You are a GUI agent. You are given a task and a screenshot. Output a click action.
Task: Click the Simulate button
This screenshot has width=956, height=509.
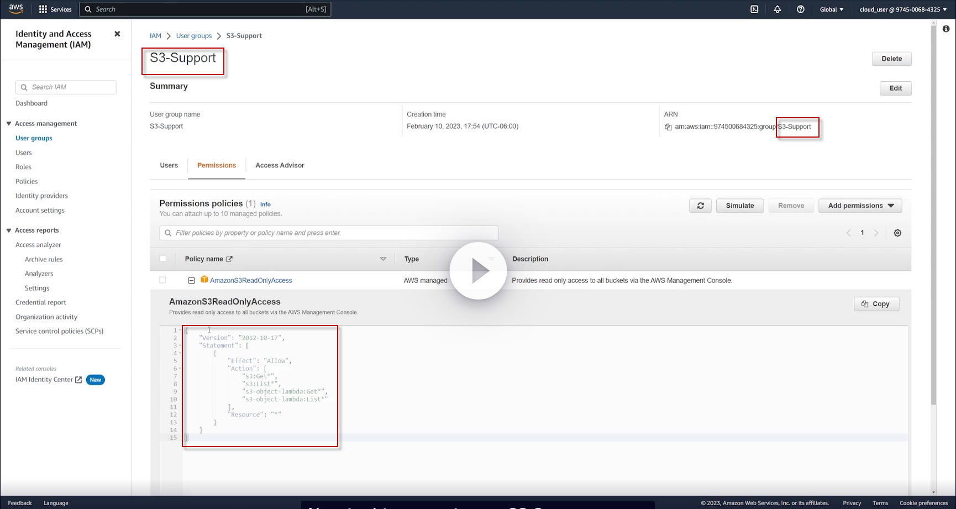click(x=740, y=206)
